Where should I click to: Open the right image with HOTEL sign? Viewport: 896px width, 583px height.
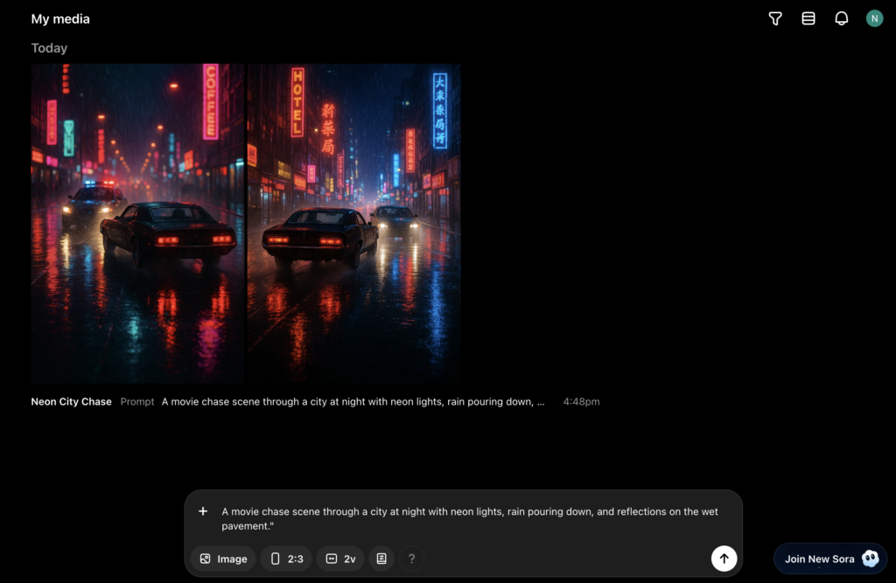click(x=353, y=223)
